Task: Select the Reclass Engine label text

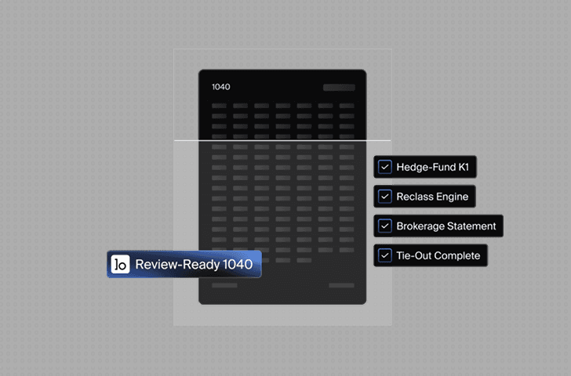Action: point(432,197)
